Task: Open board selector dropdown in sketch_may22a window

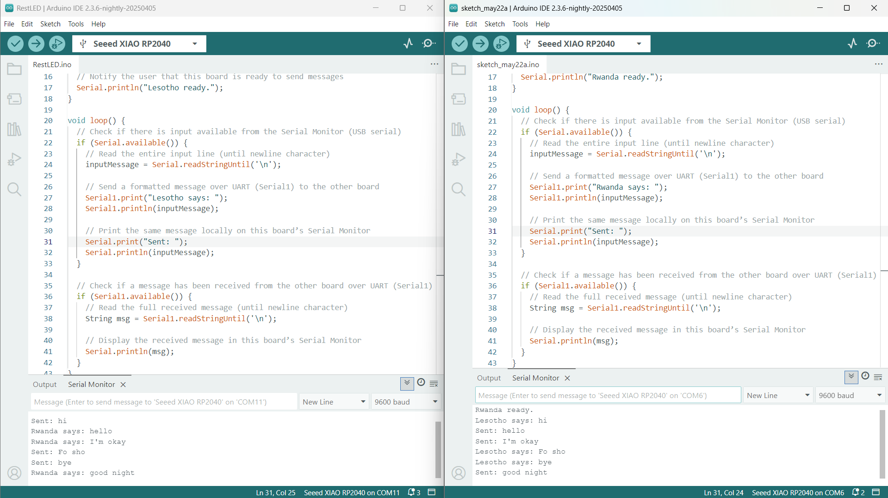Action: pyautogui.click(x=584, y=44)
